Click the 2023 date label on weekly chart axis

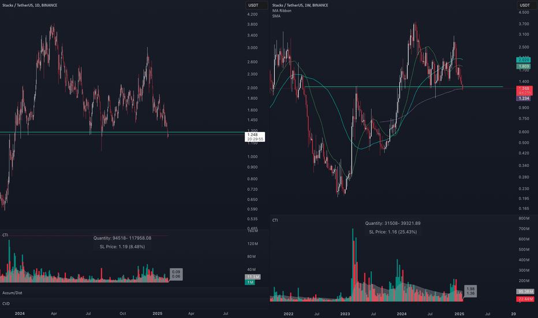coord(345,314)
